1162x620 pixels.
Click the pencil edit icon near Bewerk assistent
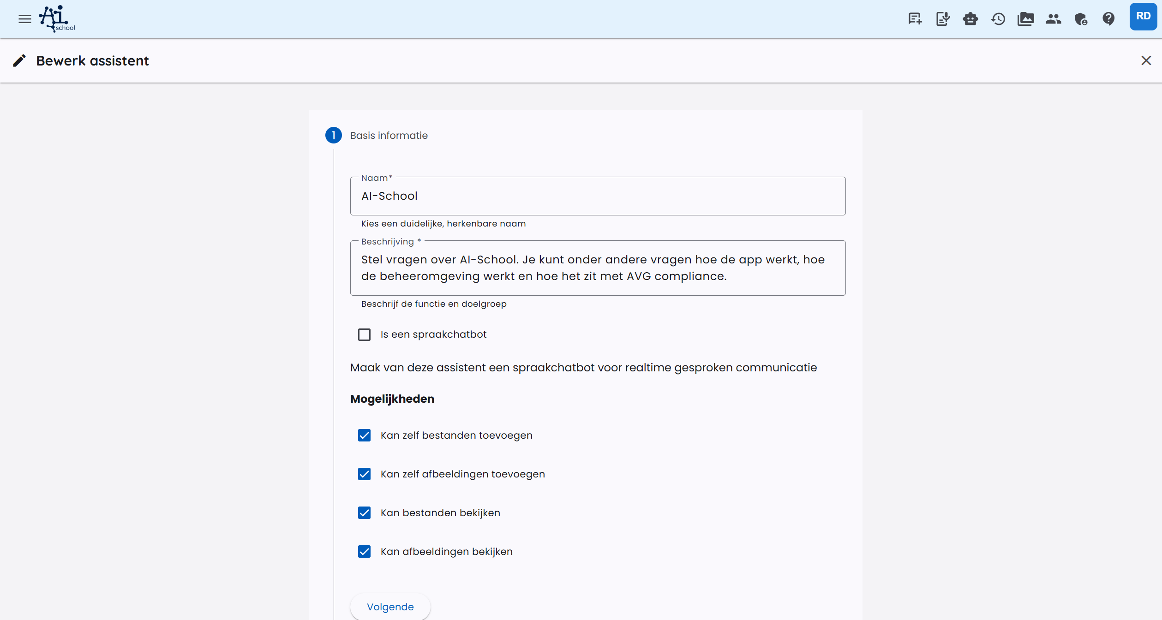click(20, 60)
